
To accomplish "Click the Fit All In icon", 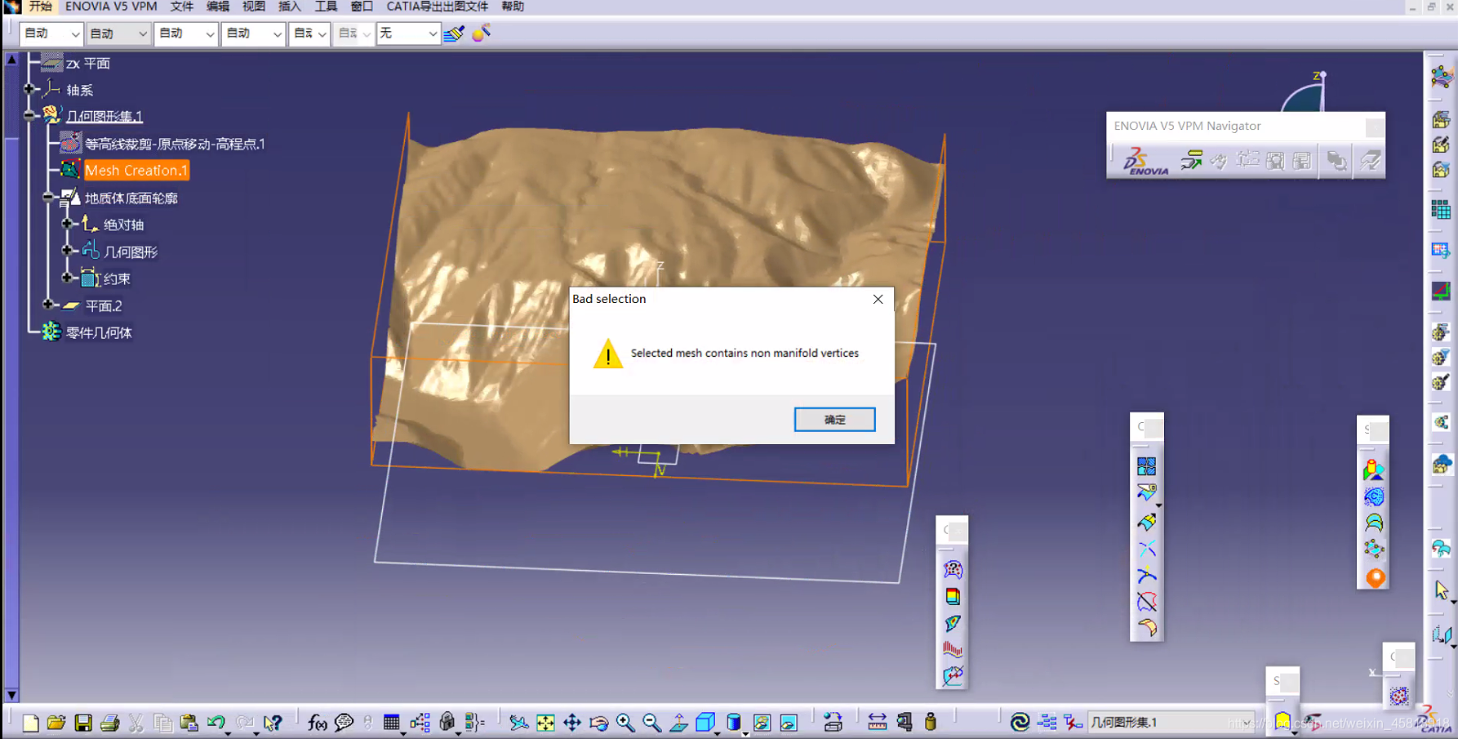I will tap(545, 723).
